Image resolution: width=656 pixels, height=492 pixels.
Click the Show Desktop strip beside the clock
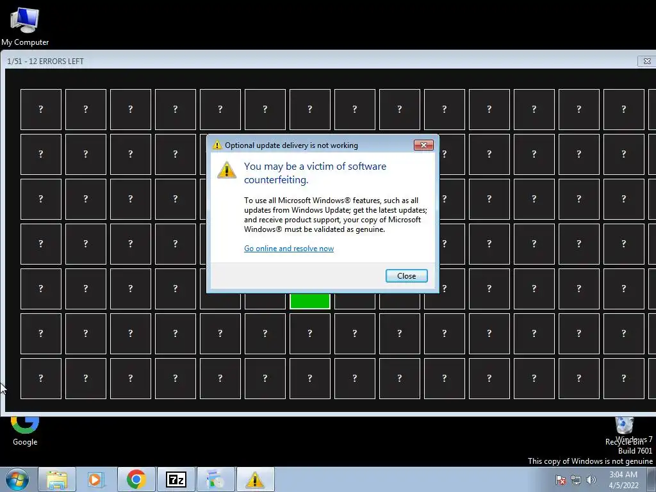coord(652,479)
